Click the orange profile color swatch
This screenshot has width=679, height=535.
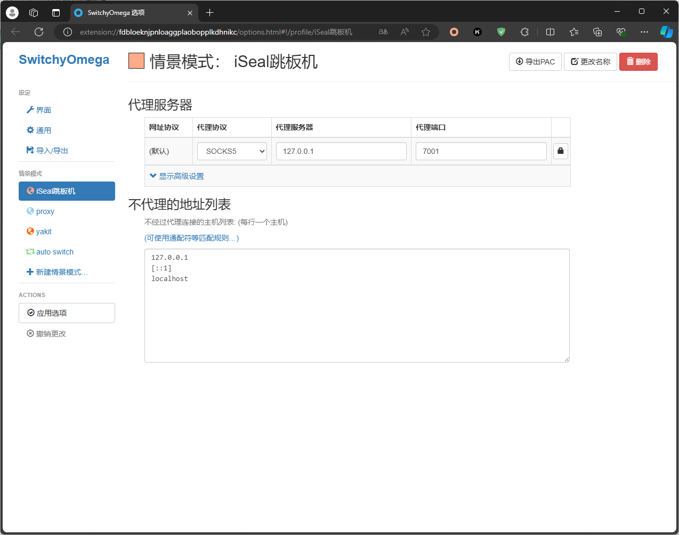(136, 61)
